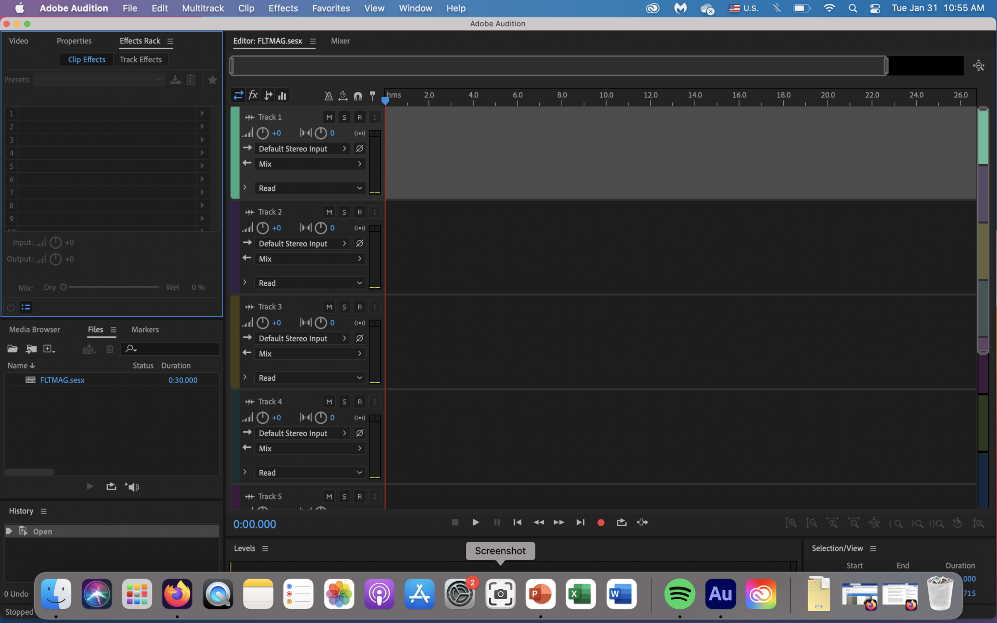
Task: Click the Track Effects button
Action: [141, 59]
